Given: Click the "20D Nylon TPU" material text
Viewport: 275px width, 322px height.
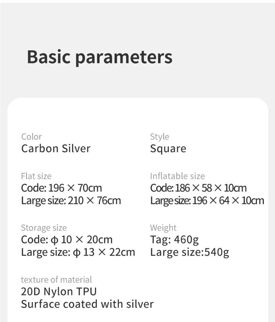Looking at the screenshot, I should [59, 291].
